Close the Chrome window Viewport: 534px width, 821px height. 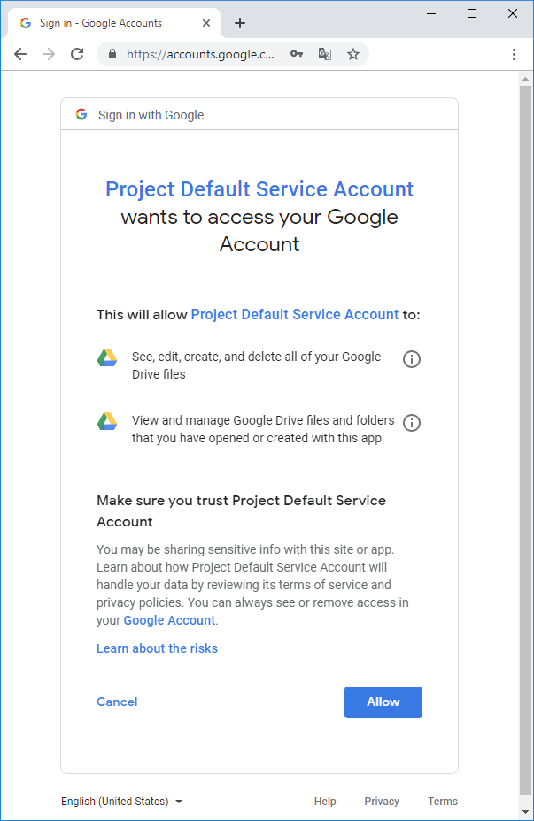point(513,13)
